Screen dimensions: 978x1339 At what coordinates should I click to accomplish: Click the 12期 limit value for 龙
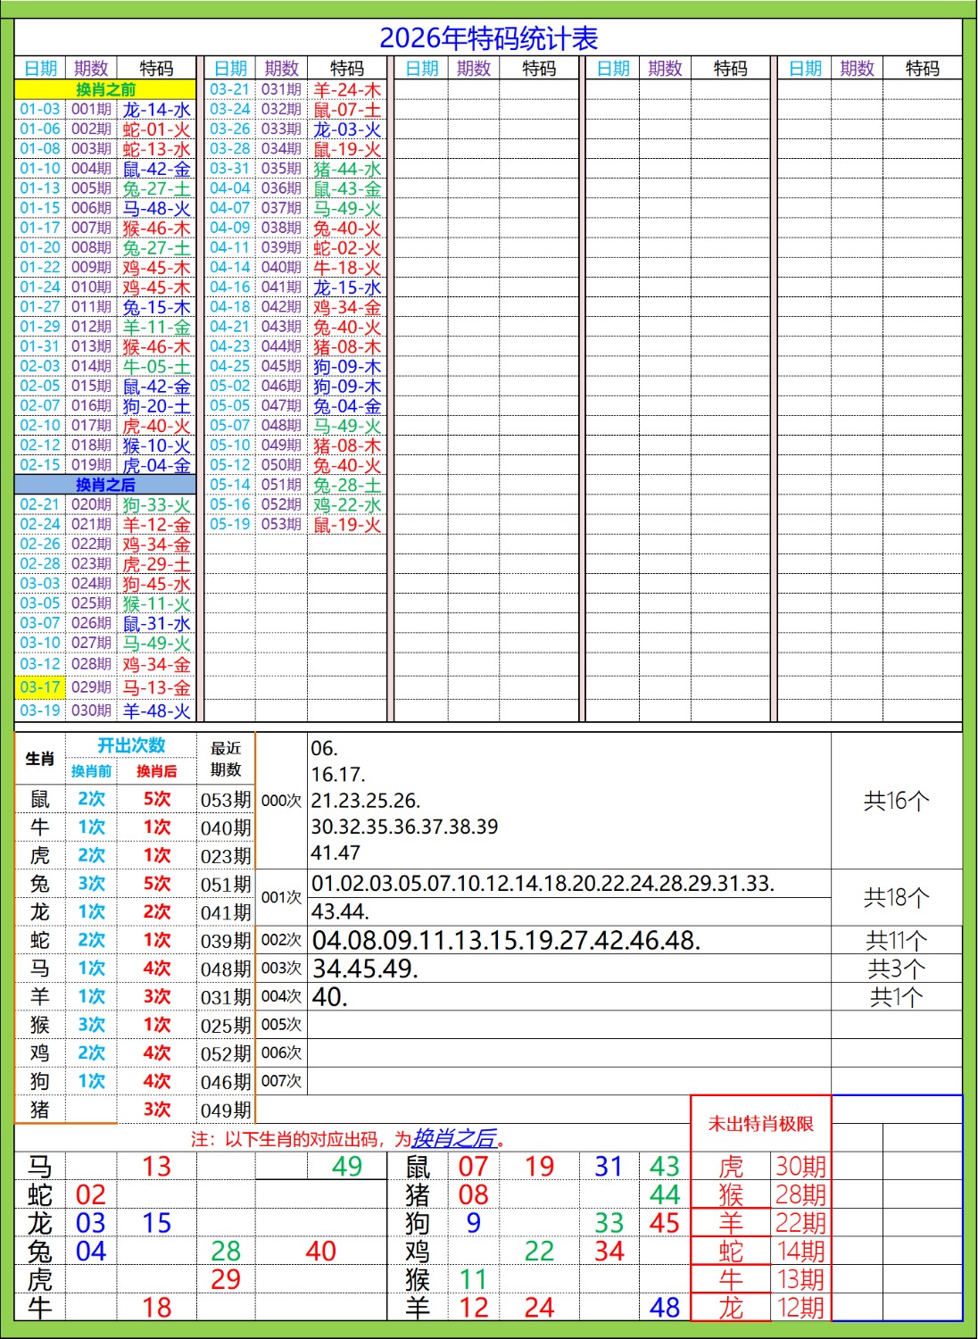[x=800, y=1308]
